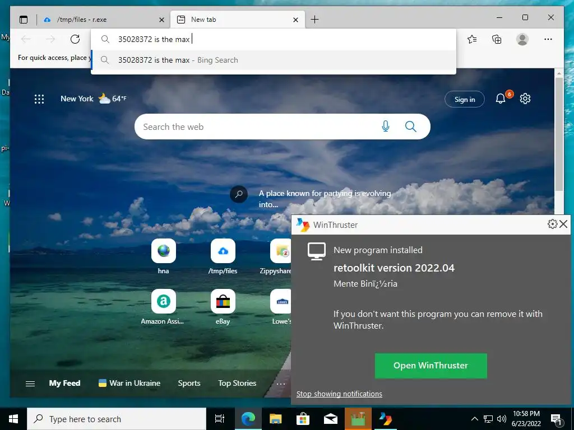Viewport: 574px width, 430px height.
Task: Open the Action Center notification icon
Action: (x=557, y=419)
